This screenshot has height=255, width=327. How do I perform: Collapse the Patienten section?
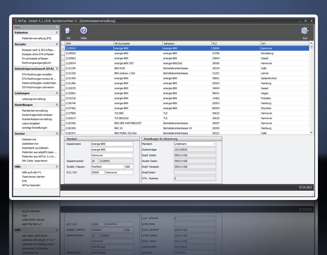click(57, 33)
